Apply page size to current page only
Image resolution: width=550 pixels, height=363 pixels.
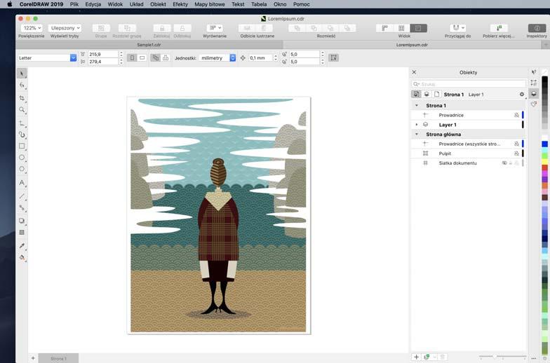pyautogui.click(x=166, y=57)
